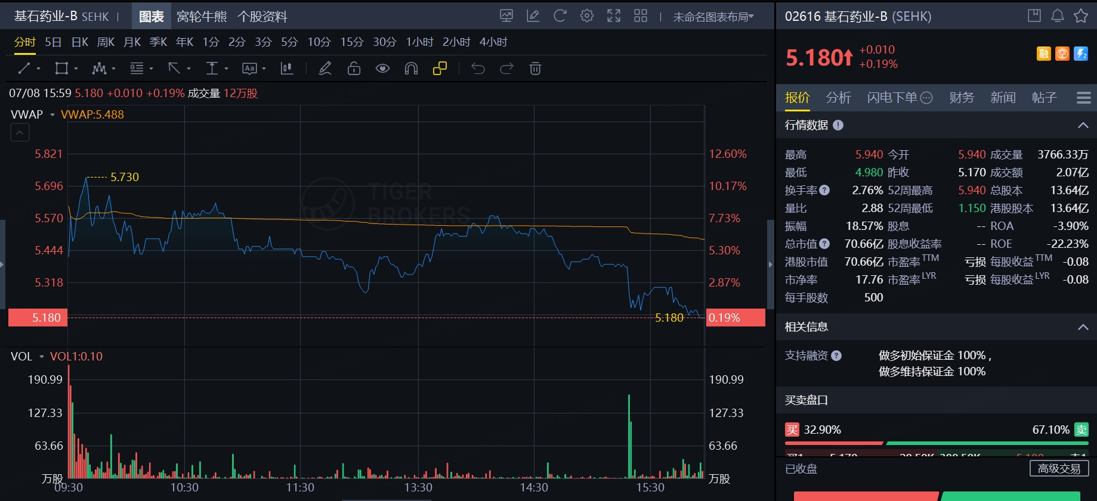Viewport: 1097px width, 501px height.
Task: Collapse the 行情数据 section
Action: 1083,125
